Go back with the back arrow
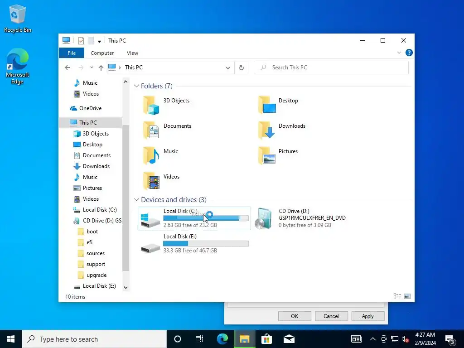Viewport: 464px width, 348px height. click(x=68, y=68)
